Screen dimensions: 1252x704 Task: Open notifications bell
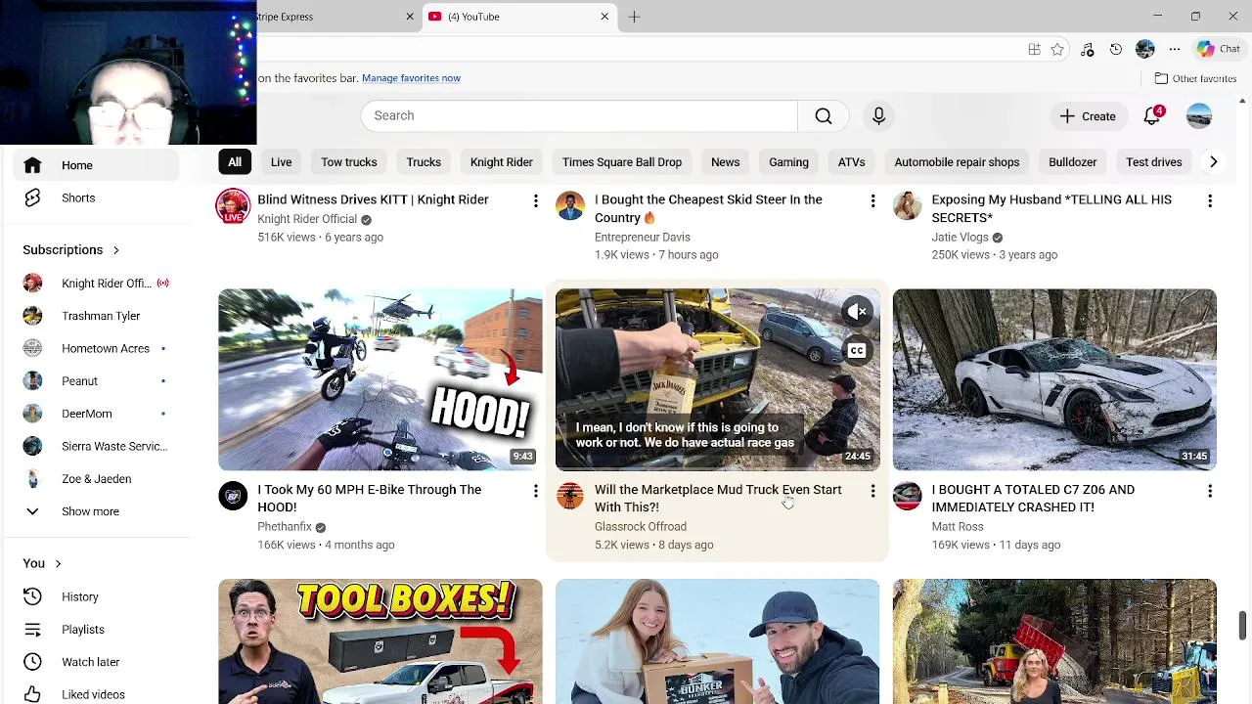point(1153,116)
